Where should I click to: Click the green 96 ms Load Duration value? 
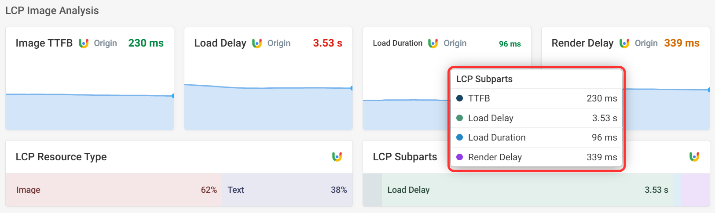coord(510,43)
